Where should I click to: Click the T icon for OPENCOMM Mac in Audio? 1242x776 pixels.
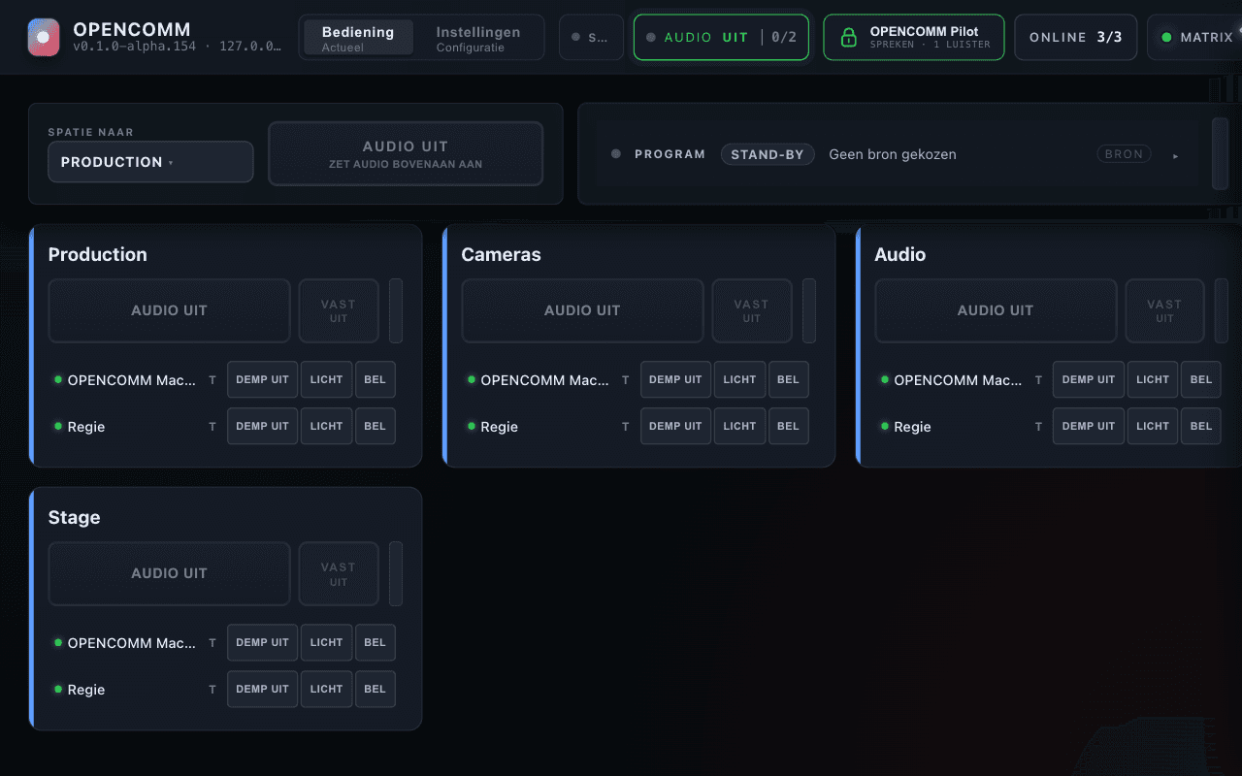tap(1038, 380)
